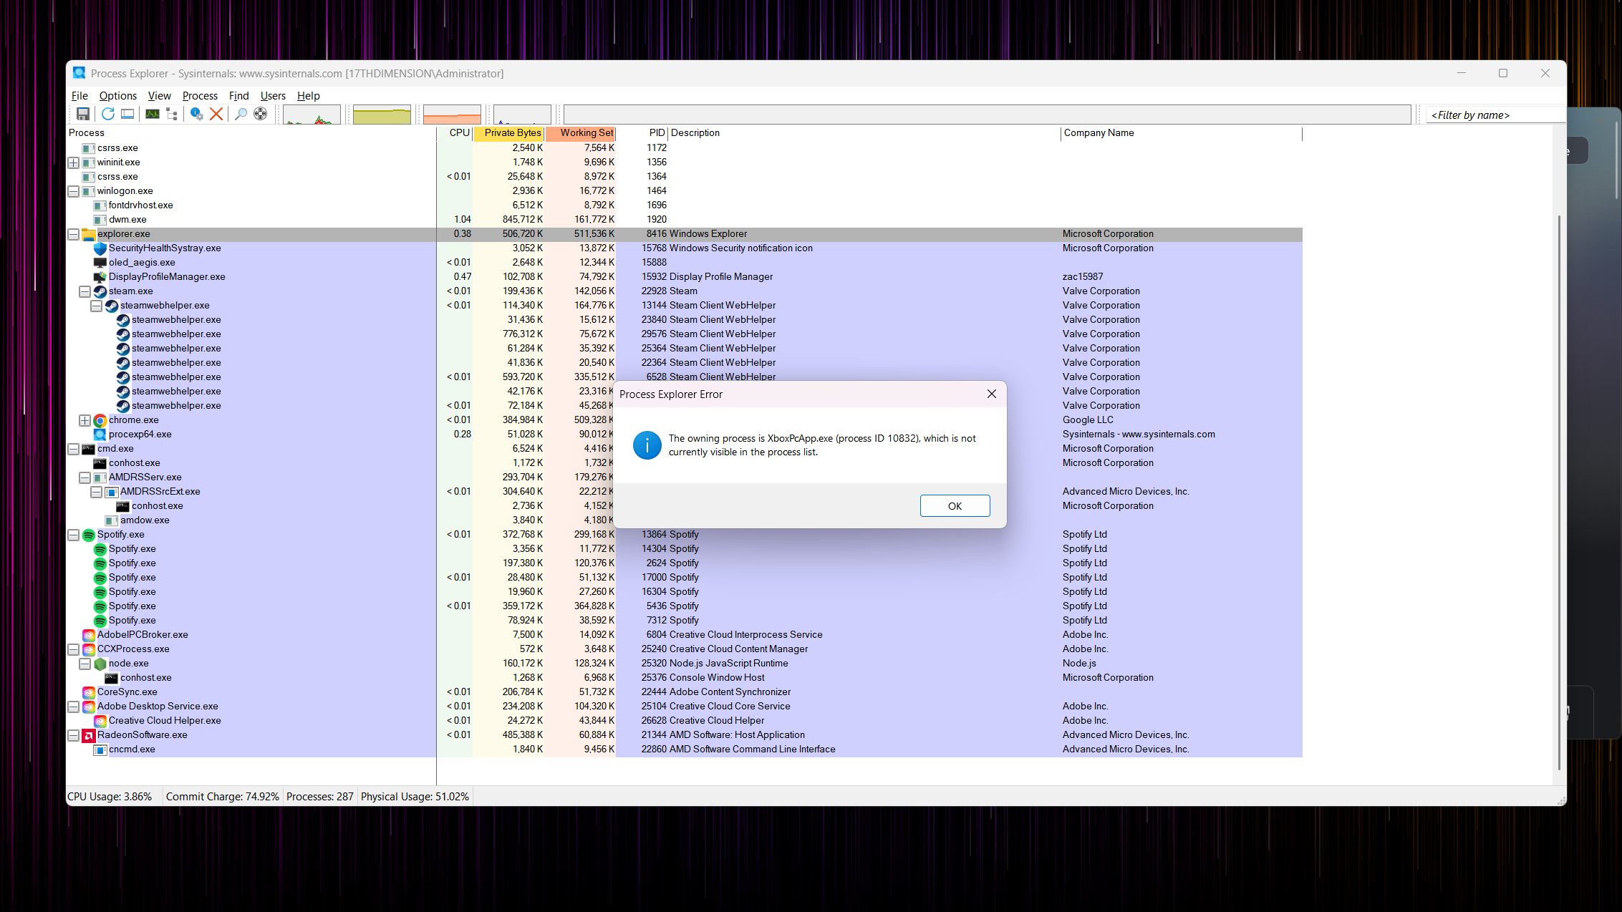Click the Find handle magnifier icon
Screen dimensions: 1622x912
pyautogui.click(x=241, y=115)
